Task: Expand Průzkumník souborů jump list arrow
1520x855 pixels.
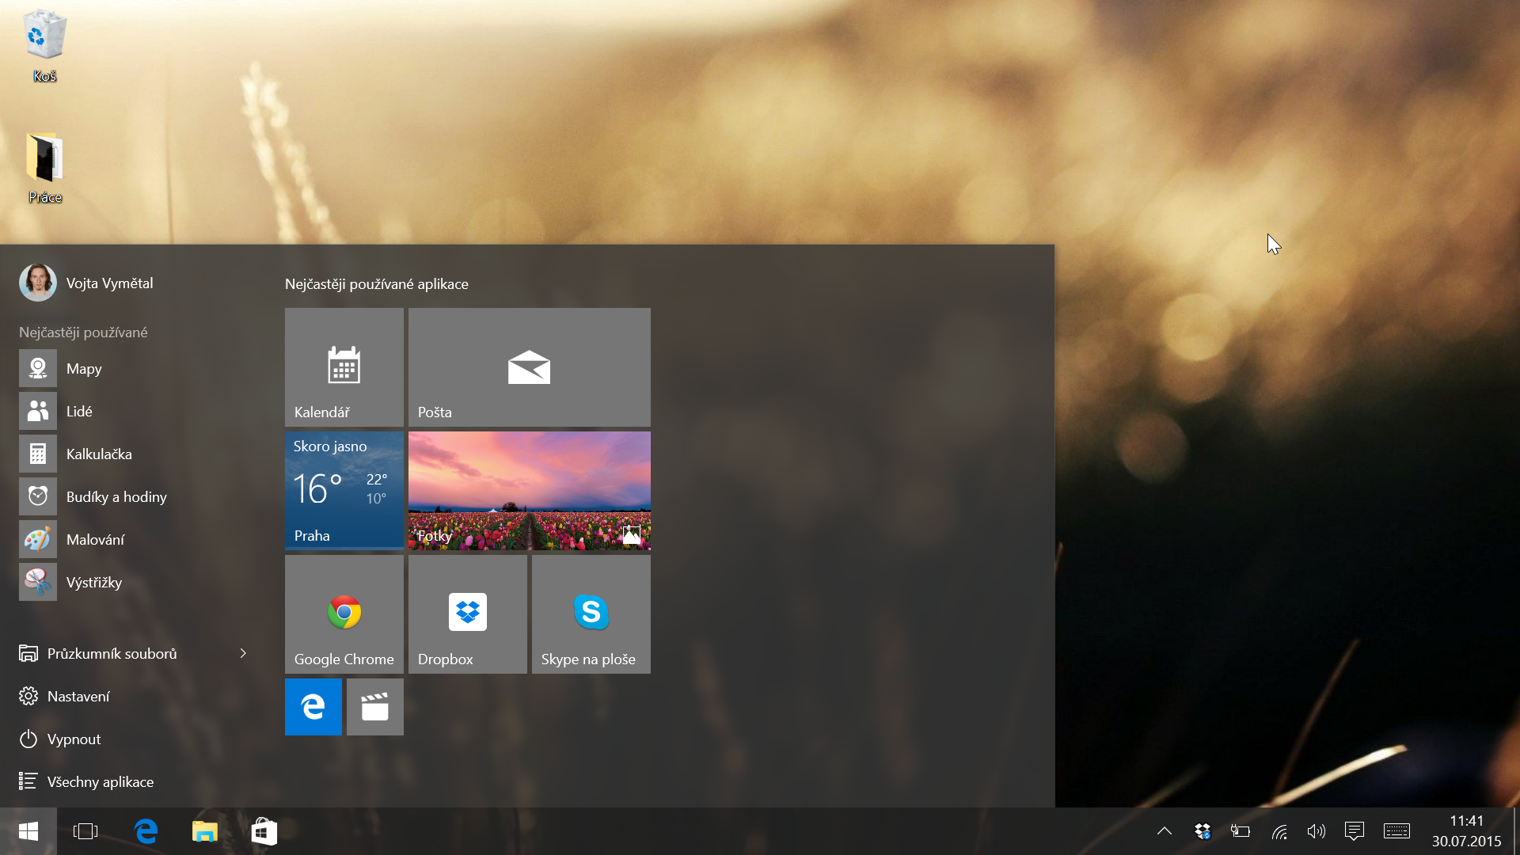Action: click(243, 653)
